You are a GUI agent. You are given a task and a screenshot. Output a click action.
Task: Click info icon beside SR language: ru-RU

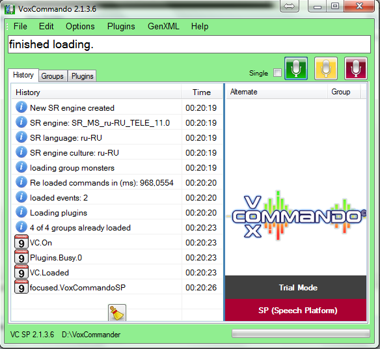point(21,137)
